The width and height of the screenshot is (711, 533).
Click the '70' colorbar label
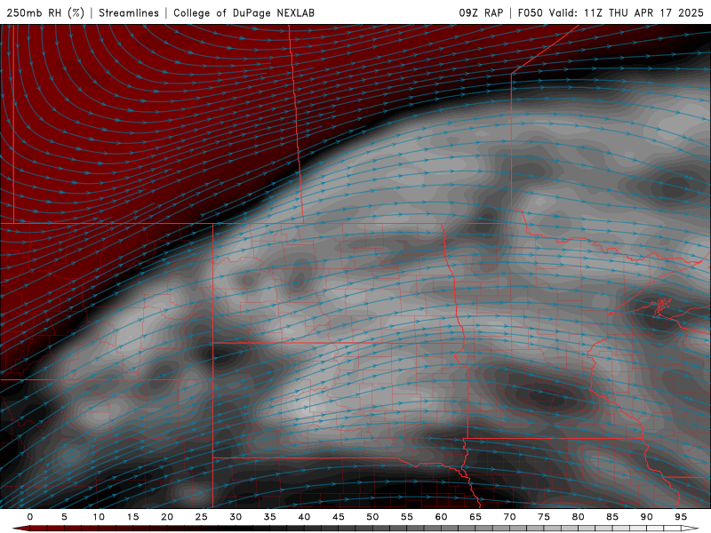pos(509,517)
